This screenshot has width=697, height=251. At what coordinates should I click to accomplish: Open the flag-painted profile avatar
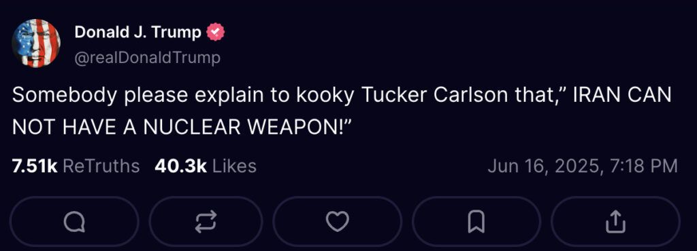[36, 43]
